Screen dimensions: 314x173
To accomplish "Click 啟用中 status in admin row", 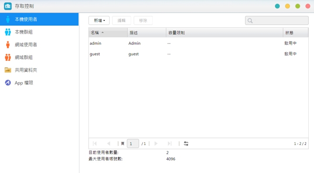I will click(x=290, y=43).
